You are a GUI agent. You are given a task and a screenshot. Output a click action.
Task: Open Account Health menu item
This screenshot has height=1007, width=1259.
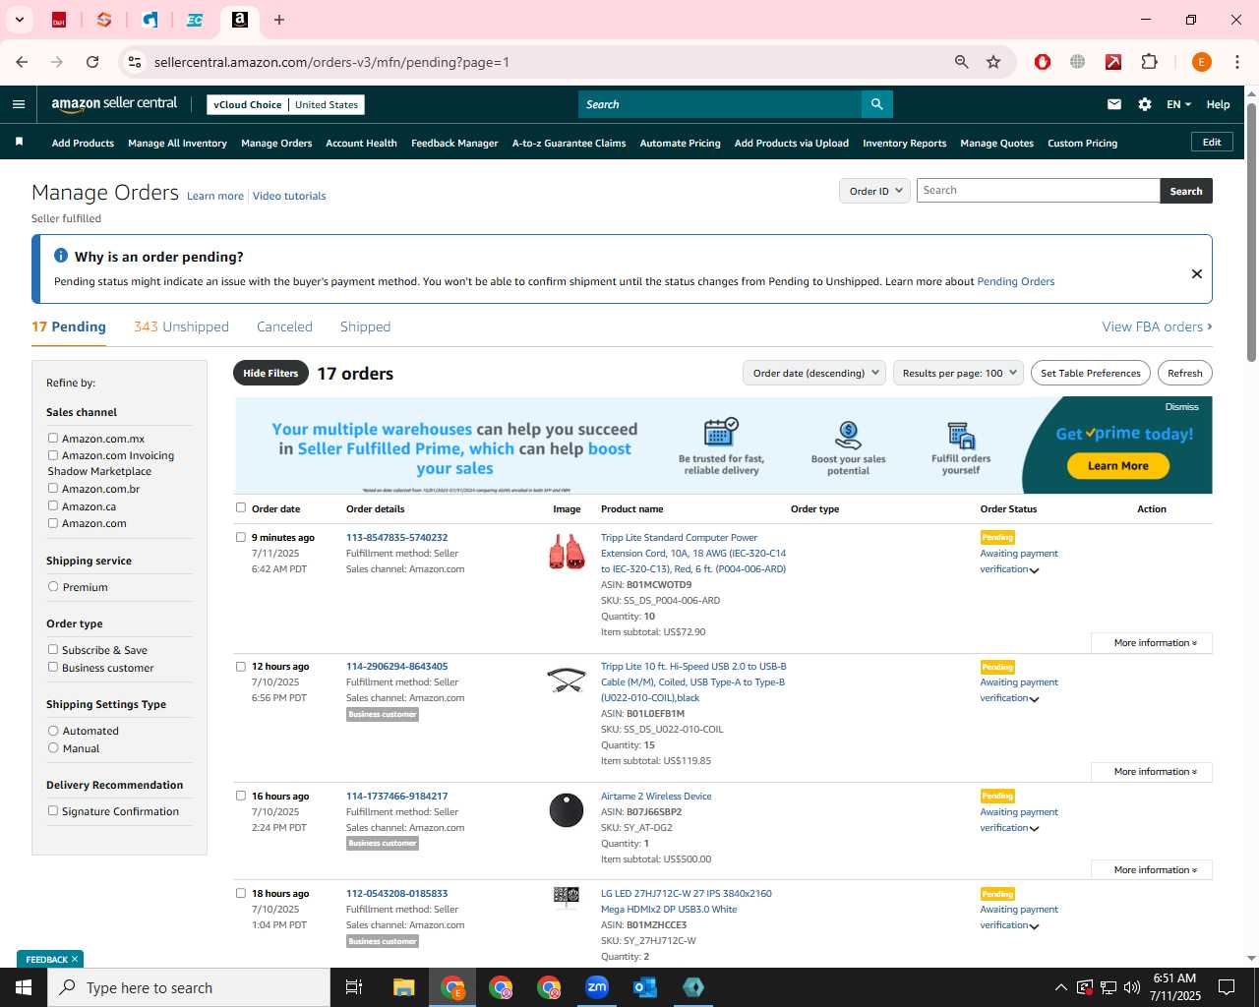(x=361, y=143)
